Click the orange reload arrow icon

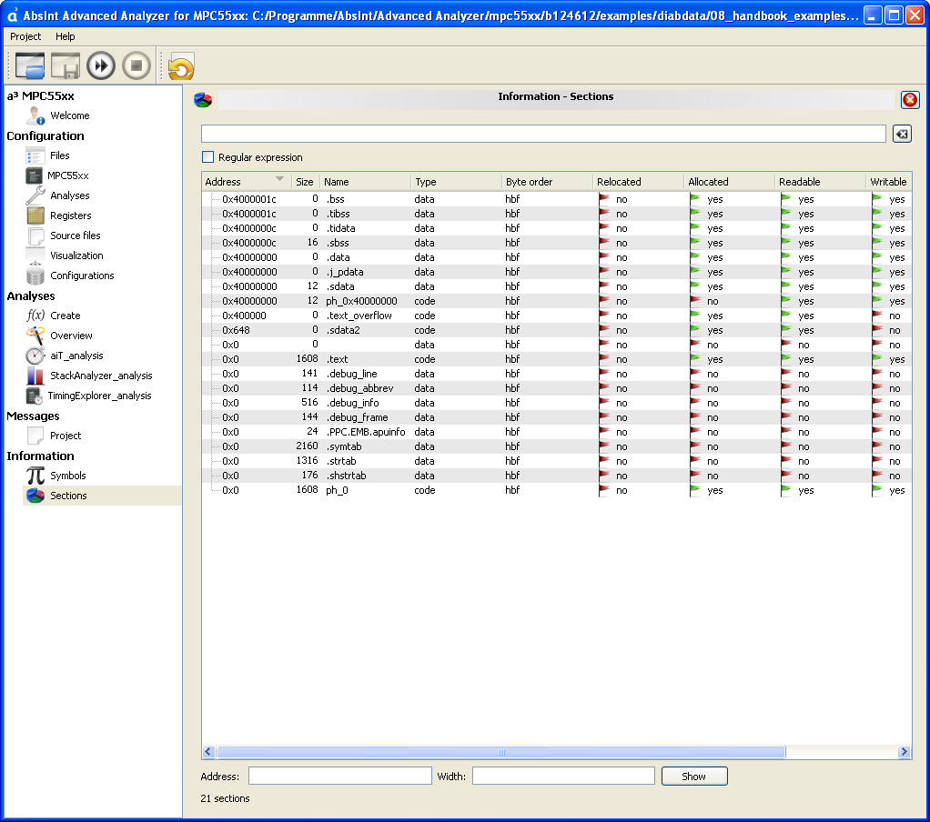(181, 66)
